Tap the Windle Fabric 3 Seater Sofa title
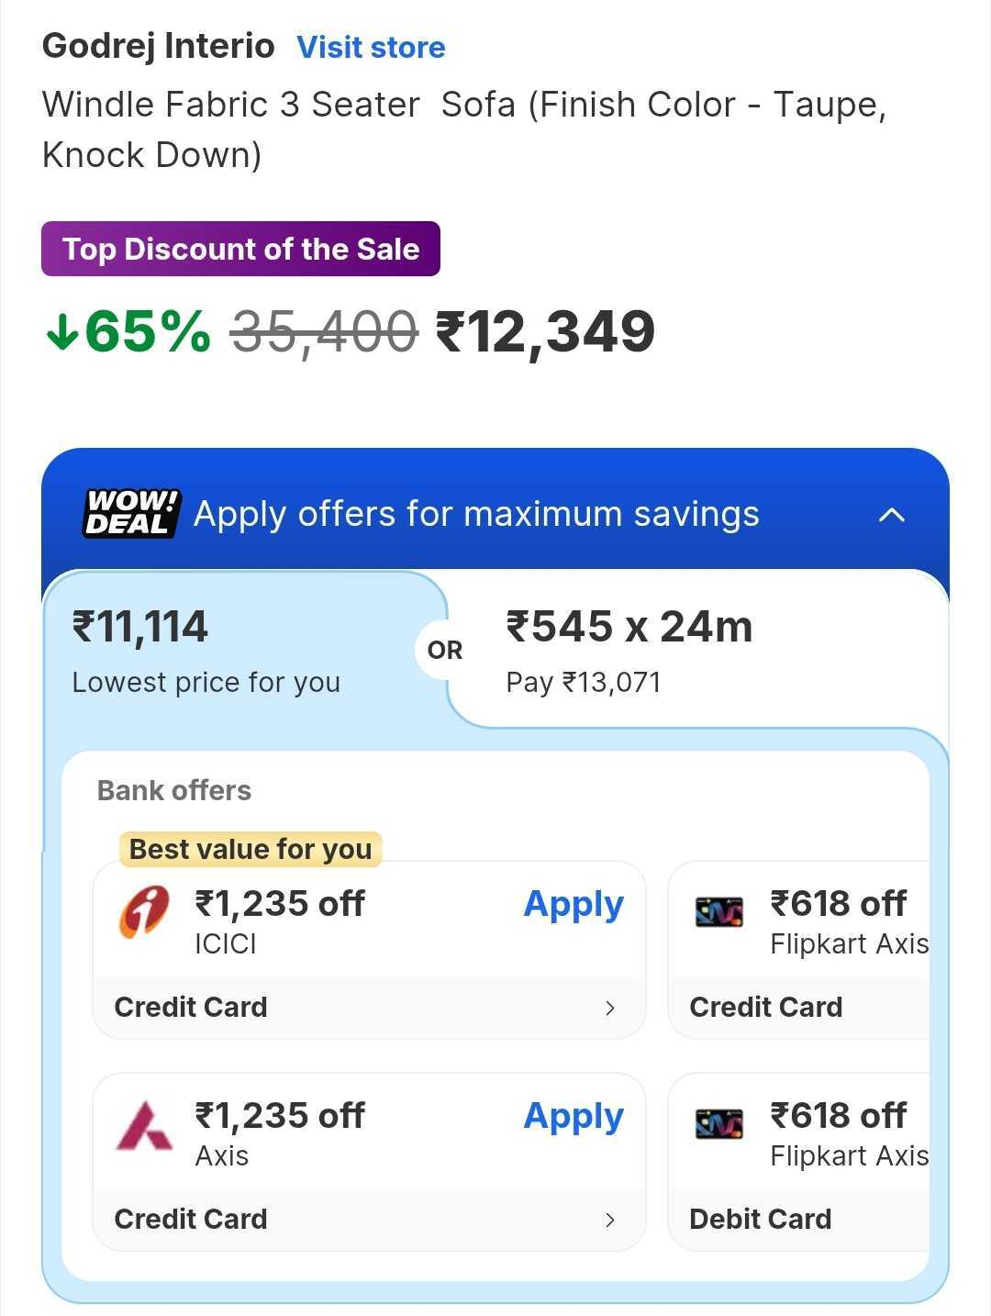This screenshot has height=1316, width=991. tap(463, 129)
